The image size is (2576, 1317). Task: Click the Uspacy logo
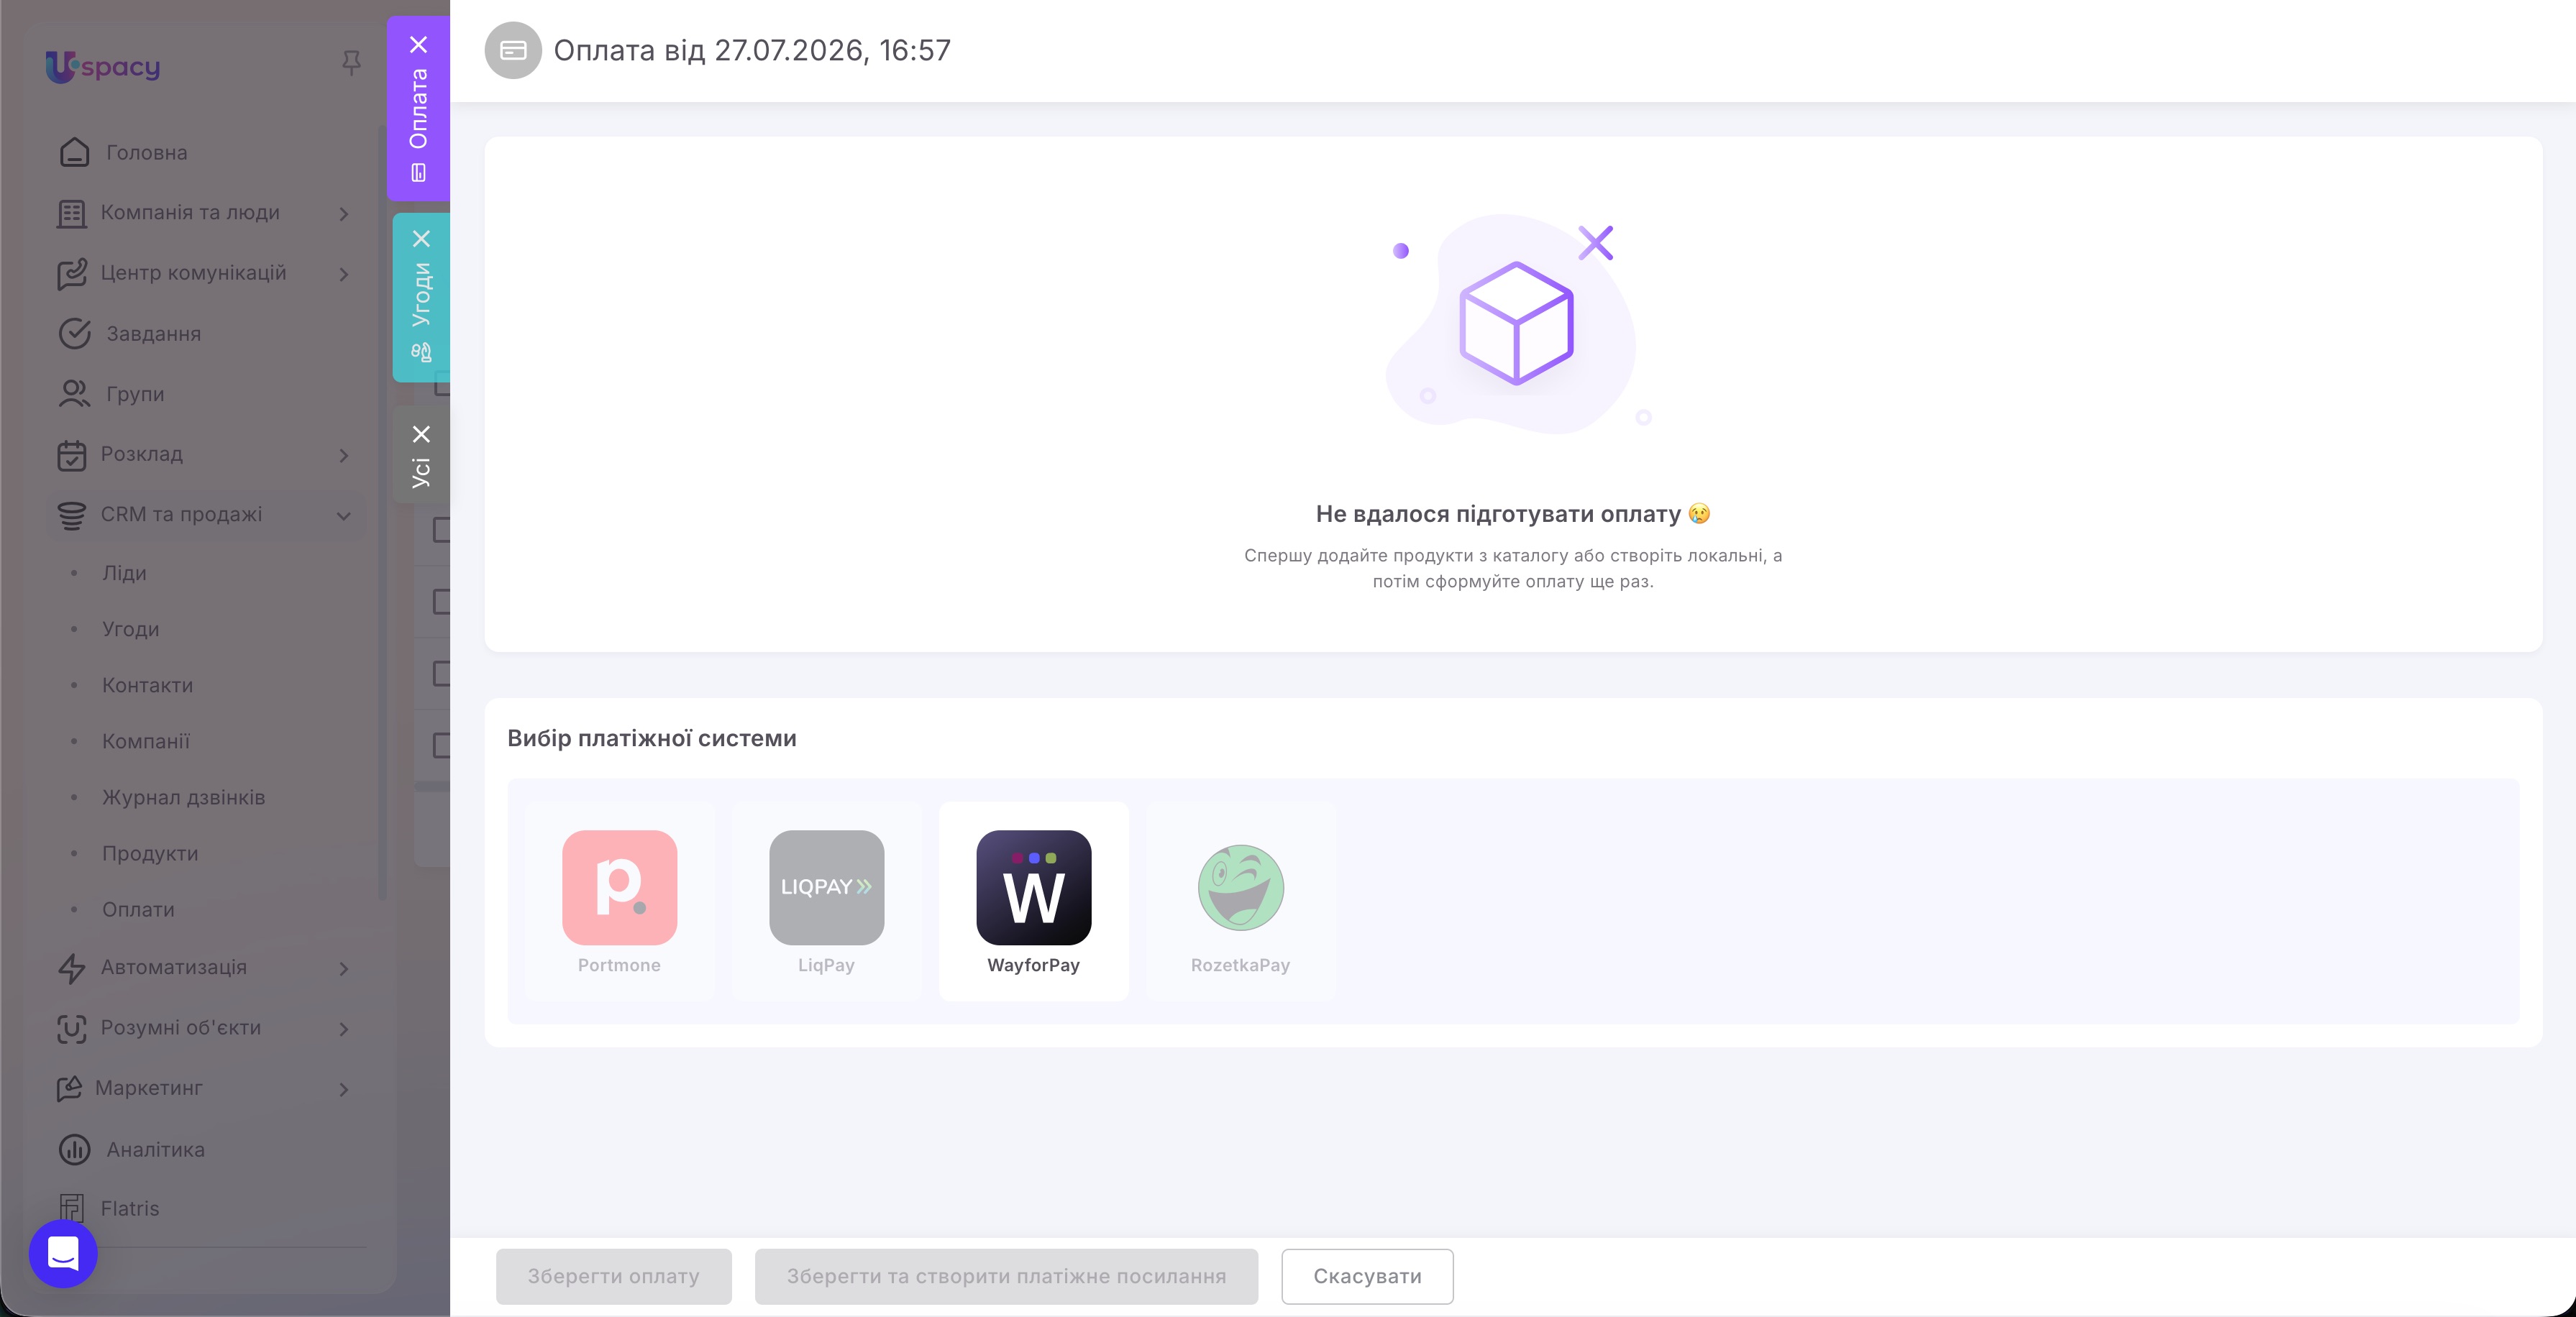click(102, 66)
